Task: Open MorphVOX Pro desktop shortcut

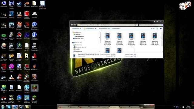Action: pos(27,68)
